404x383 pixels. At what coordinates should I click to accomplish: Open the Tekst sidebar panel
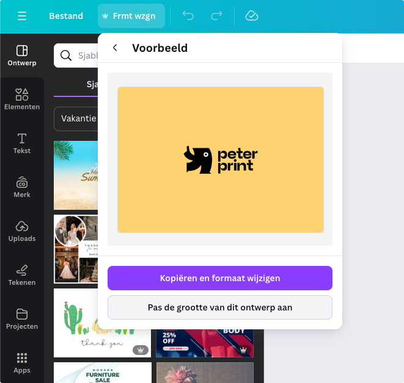tap(22, 143)
